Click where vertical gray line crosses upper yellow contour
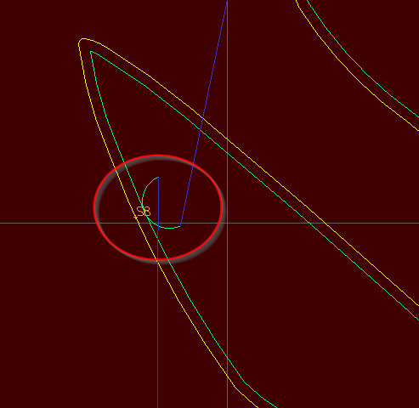This screenshot has width=419, height=408. pyautogui.click(x=227, y=139)
